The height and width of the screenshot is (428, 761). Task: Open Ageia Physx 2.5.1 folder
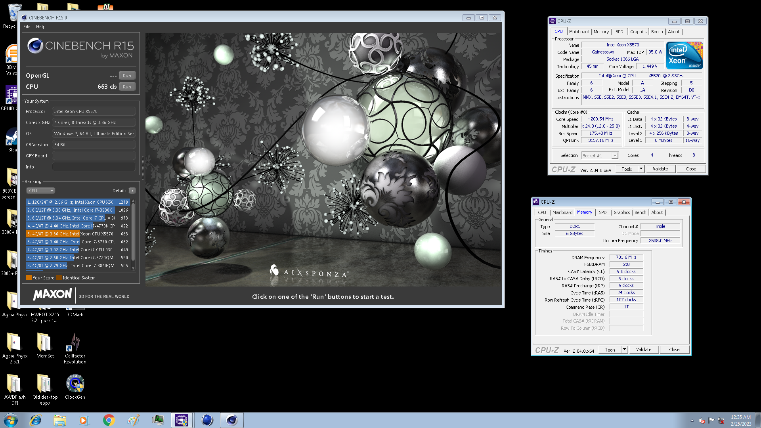[x=15, y=349]
